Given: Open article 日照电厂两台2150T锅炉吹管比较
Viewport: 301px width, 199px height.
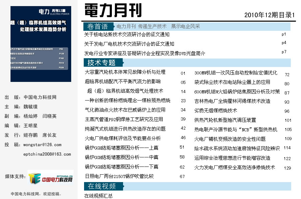Looking at the screenshot, I should 119,176.
